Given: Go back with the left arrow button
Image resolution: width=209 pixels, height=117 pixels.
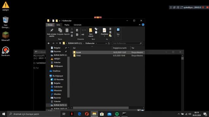Looking at the screenshot, I should [x=49, y=43].
